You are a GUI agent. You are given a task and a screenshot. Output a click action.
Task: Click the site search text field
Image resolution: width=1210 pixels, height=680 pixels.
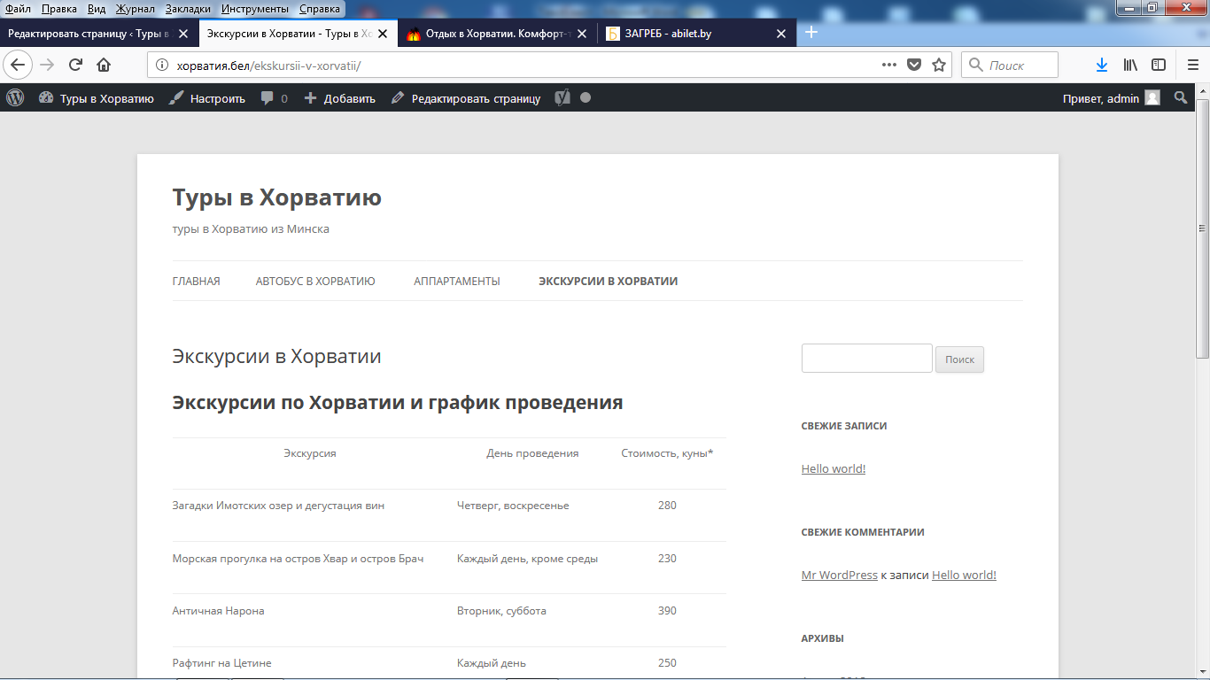(866, 359)
